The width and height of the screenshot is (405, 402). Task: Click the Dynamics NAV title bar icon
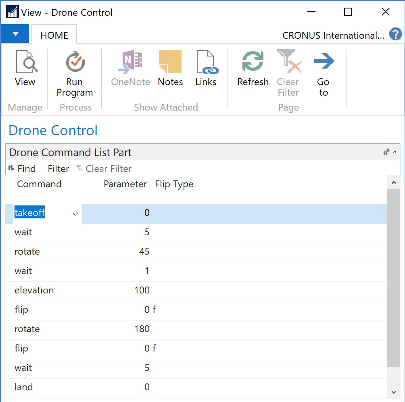coord(12,12)
